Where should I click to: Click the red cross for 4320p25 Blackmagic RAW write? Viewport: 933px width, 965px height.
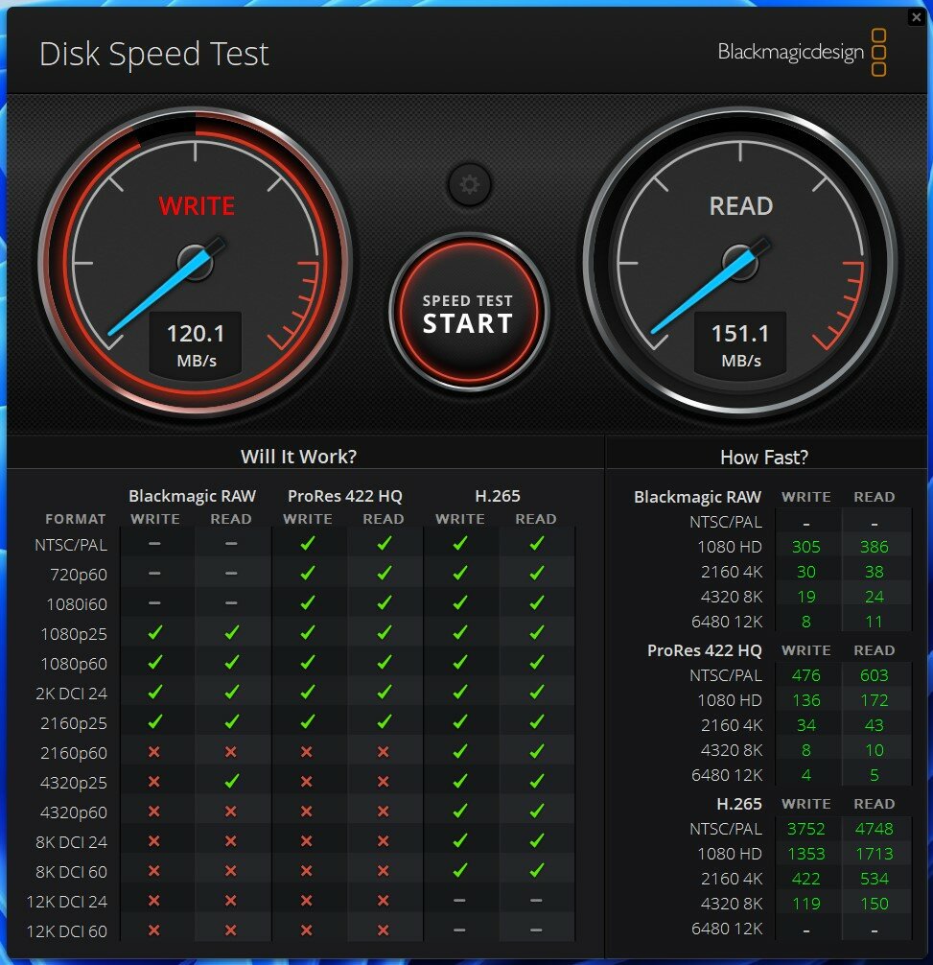(154, 782)
